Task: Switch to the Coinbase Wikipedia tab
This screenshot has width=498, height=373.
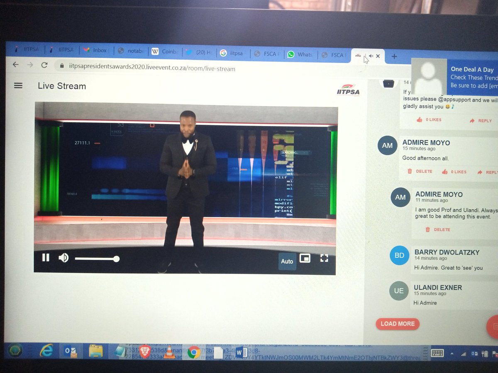Action: (165, 52)
